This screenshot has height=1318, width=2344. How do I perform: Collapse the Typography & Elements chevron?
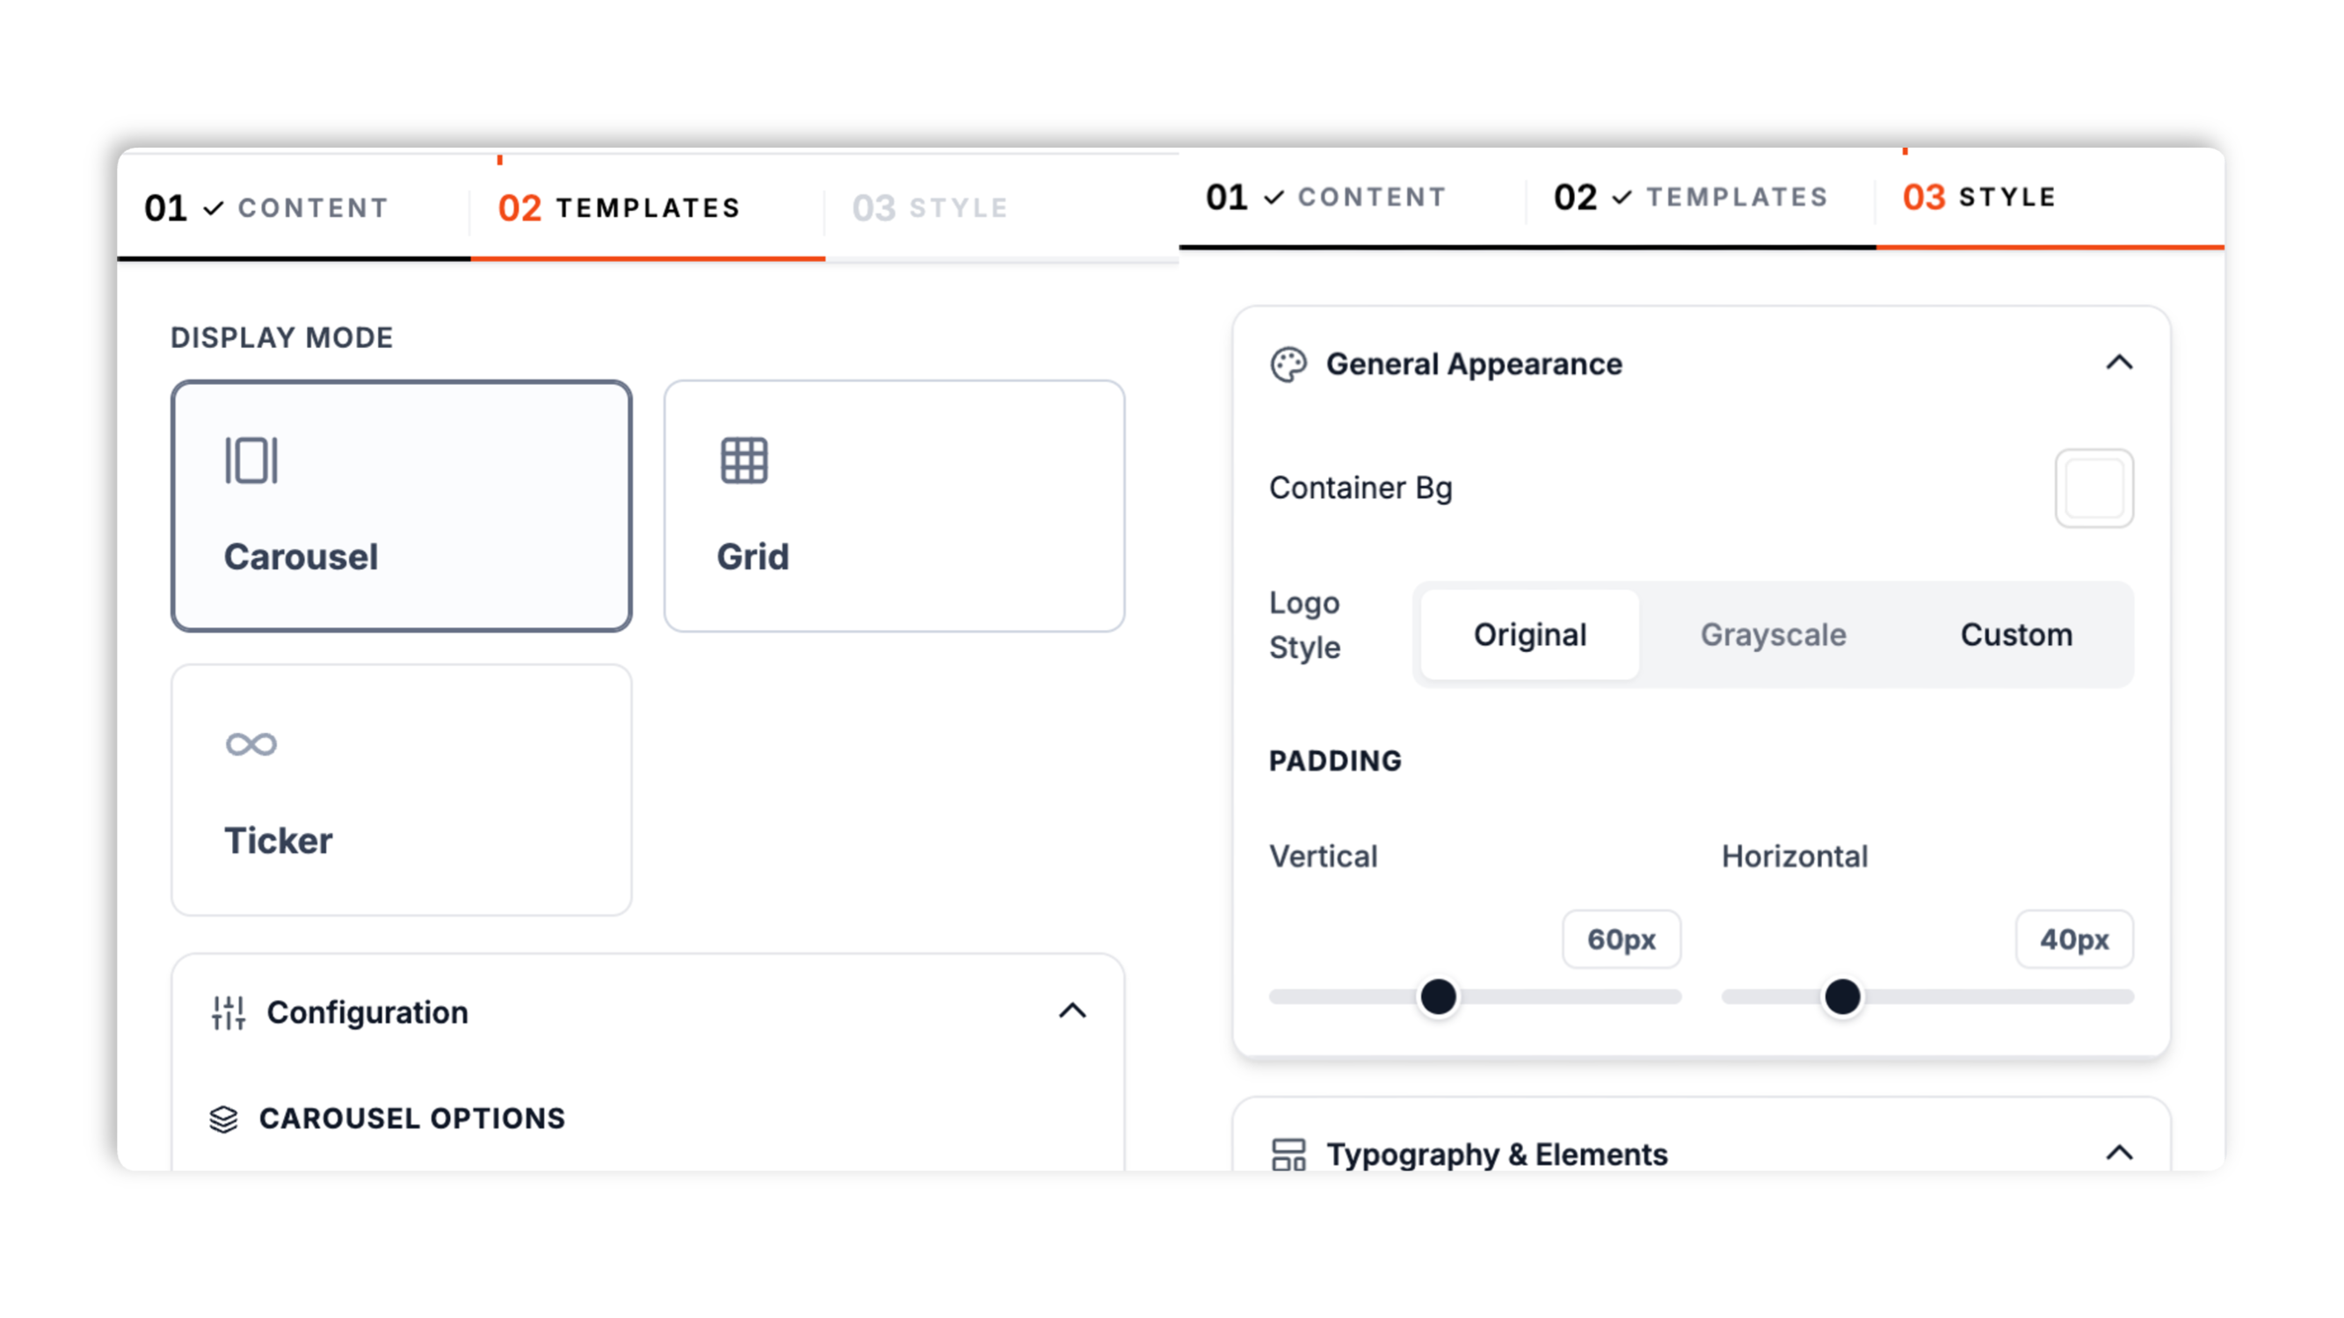tap(2119, 1154)
